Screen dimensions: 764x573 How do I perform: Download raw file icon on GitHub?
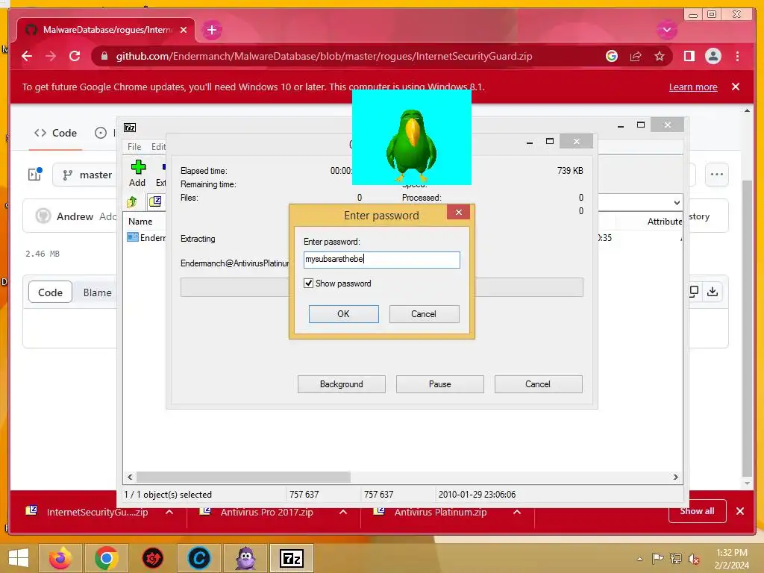pyautogui.click(x=713, y=292)
